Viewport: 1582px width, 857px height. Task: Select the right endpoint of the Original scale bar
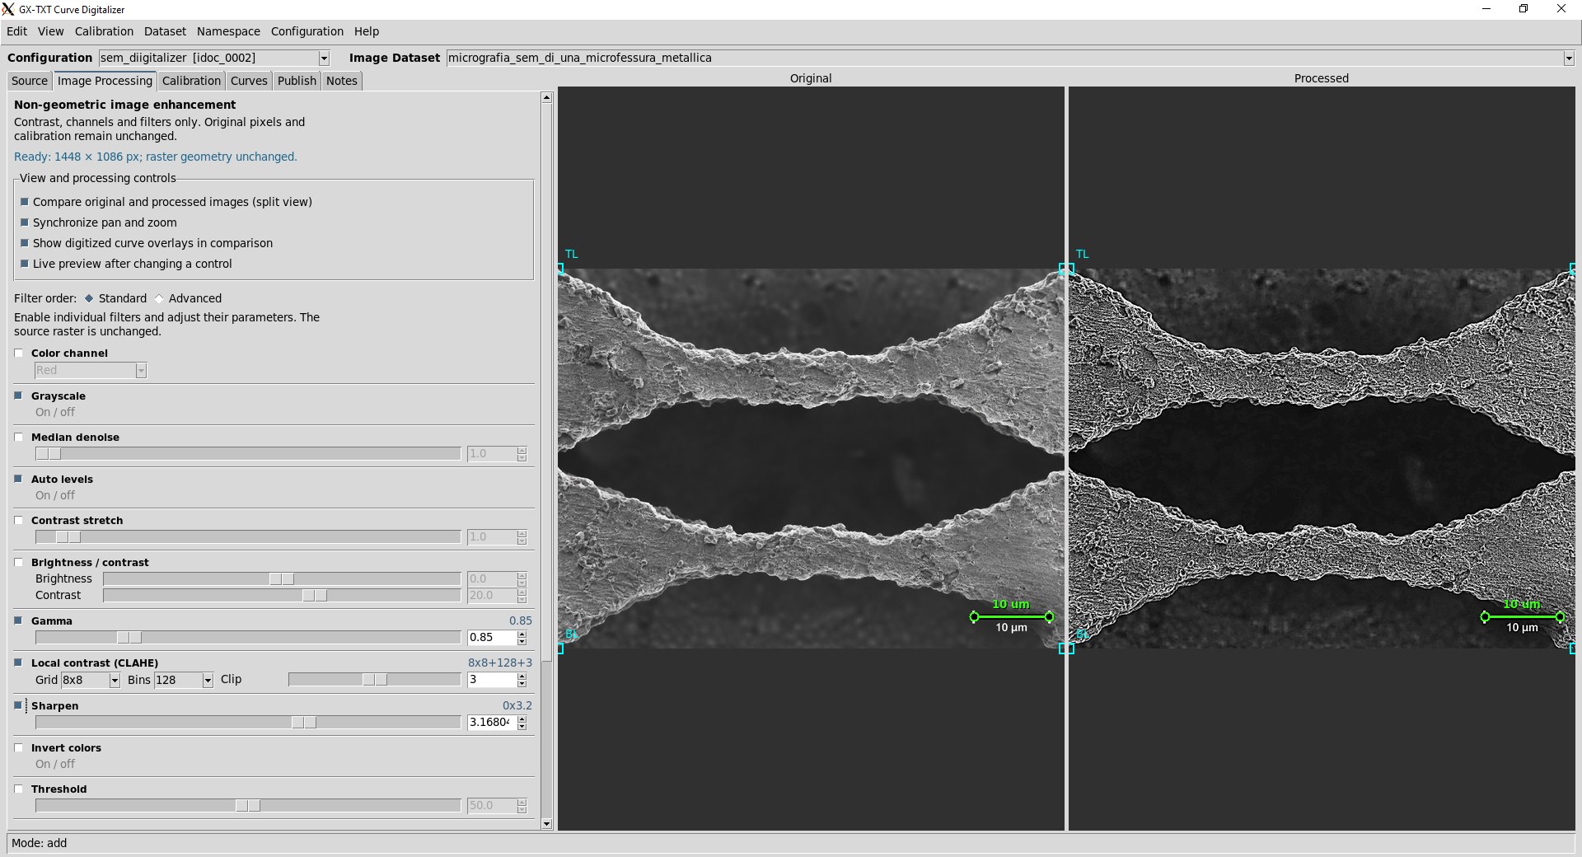click(x=1049, y=616)
